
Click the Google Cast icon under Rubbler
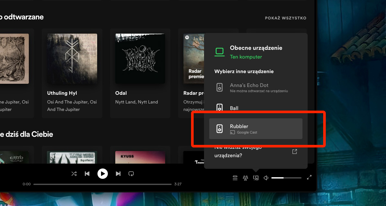tap(232, 132)
